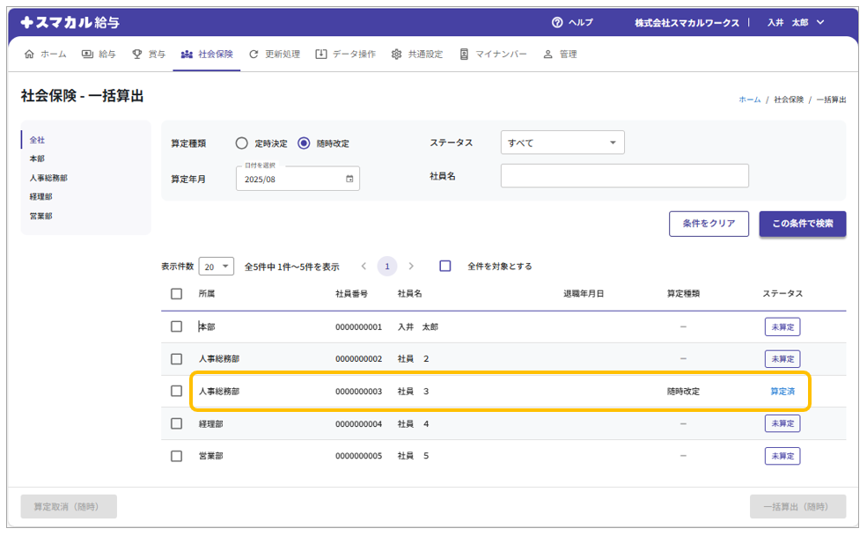The image size is (867, 536).
Task: Open the 賞与 trophy icon menu
Action: (137, 55)
